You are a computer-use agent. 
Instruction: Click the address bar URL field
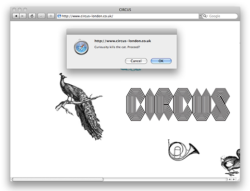[128, 16]
